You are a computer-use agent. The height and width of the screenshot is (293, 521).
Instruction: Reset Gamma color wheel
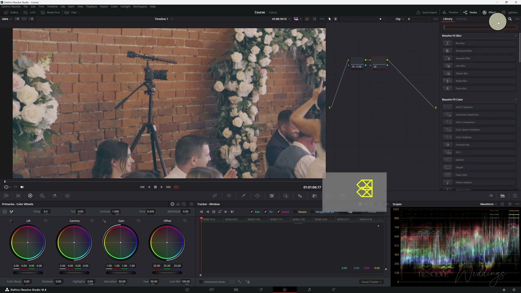point(92,221)
